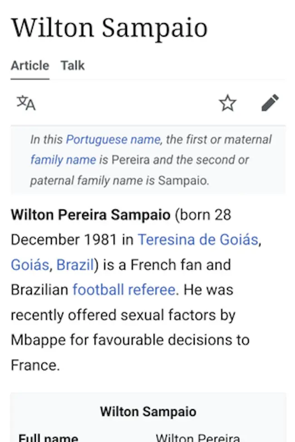Open the "Teresina de Goiás" article link
The height and width of the screenshot is (442, 295).
[x=199, y=239]
